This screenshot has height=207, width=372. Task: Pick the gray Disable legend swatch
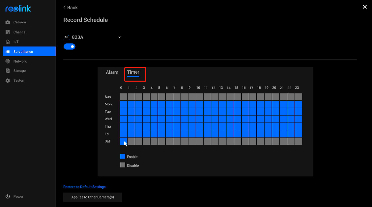click(123, 165)
